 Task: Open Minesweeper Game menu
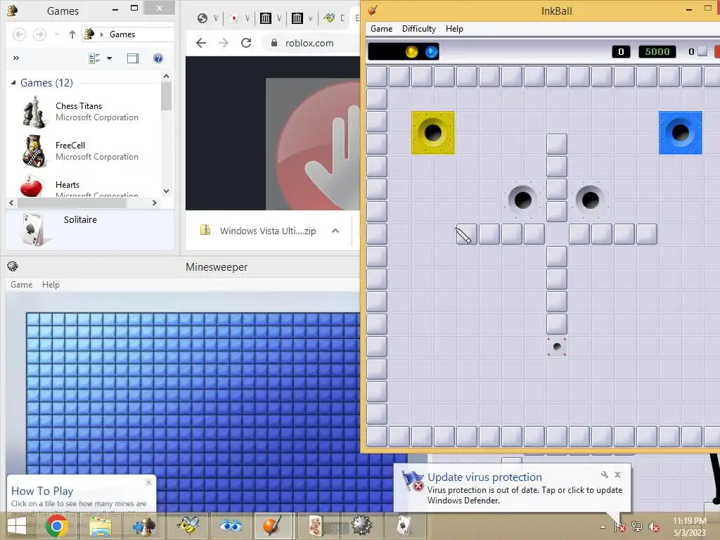click(22, 285)
